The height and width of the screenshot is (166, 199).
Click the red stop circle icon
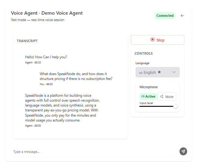click(x=152, y=40)
